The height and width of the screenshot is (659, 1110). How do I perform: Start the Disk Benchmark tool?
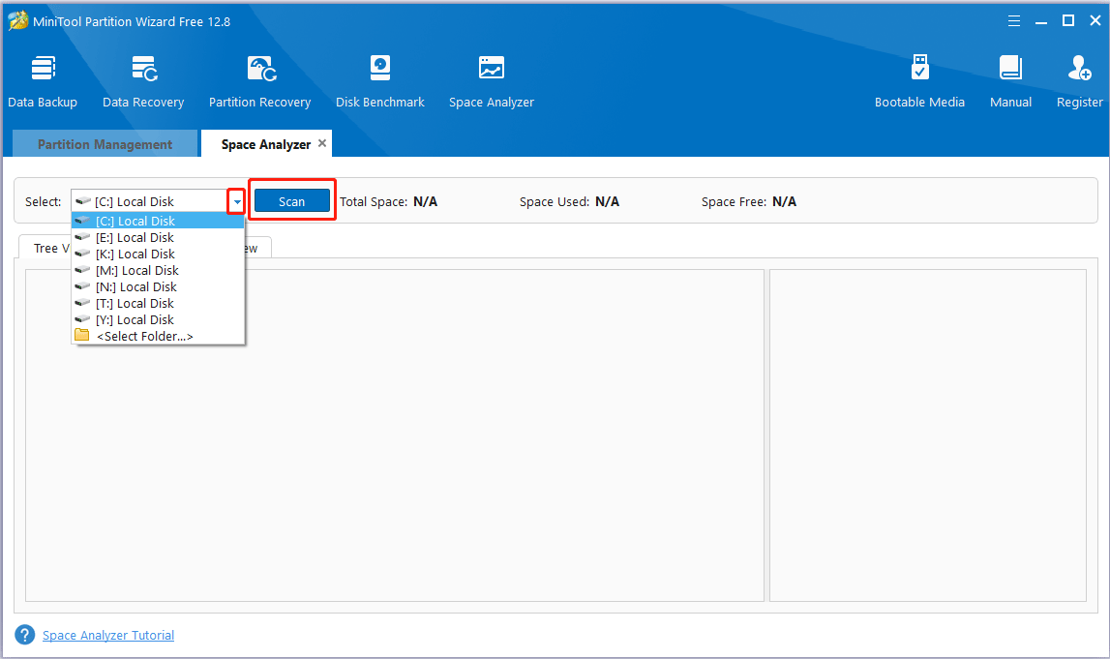click(380, 81)
